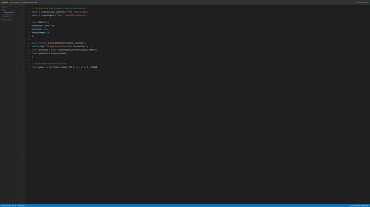Click the Explorer panel header
The height and width of the screenshot is (207, 370).
point(5,7)
